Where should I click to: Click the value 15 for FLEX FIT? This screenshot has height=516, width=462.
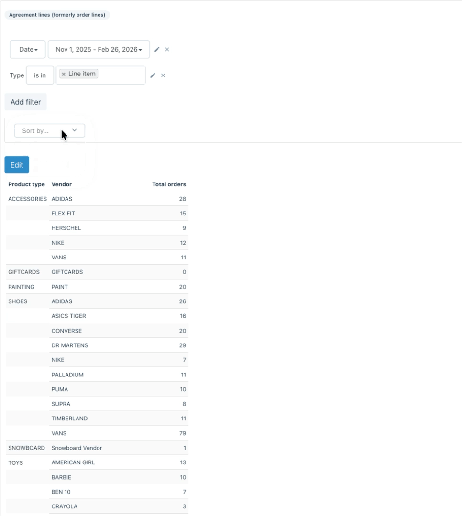click(x=183, y=213)
